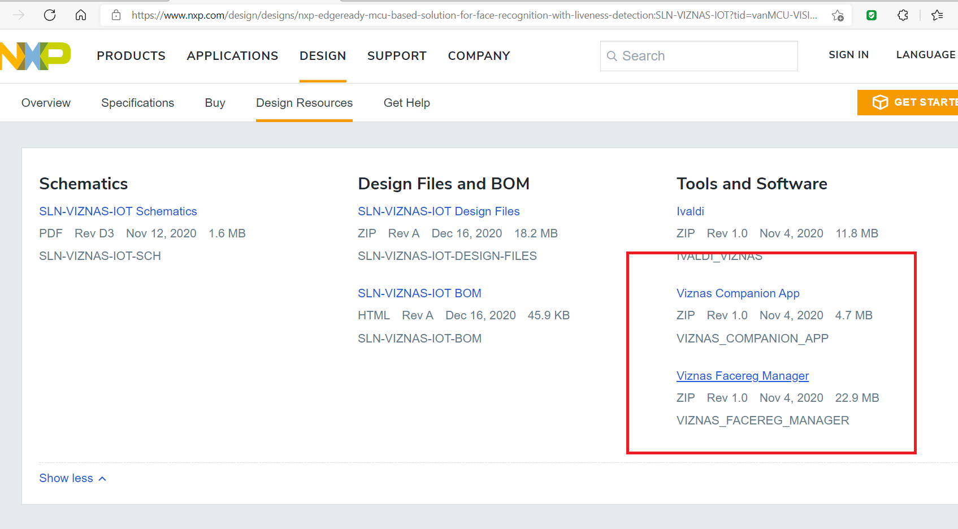The width and height of the screenshot is (958, 529).
Task: Open the PRODUCTS menu
Action: 131,56
